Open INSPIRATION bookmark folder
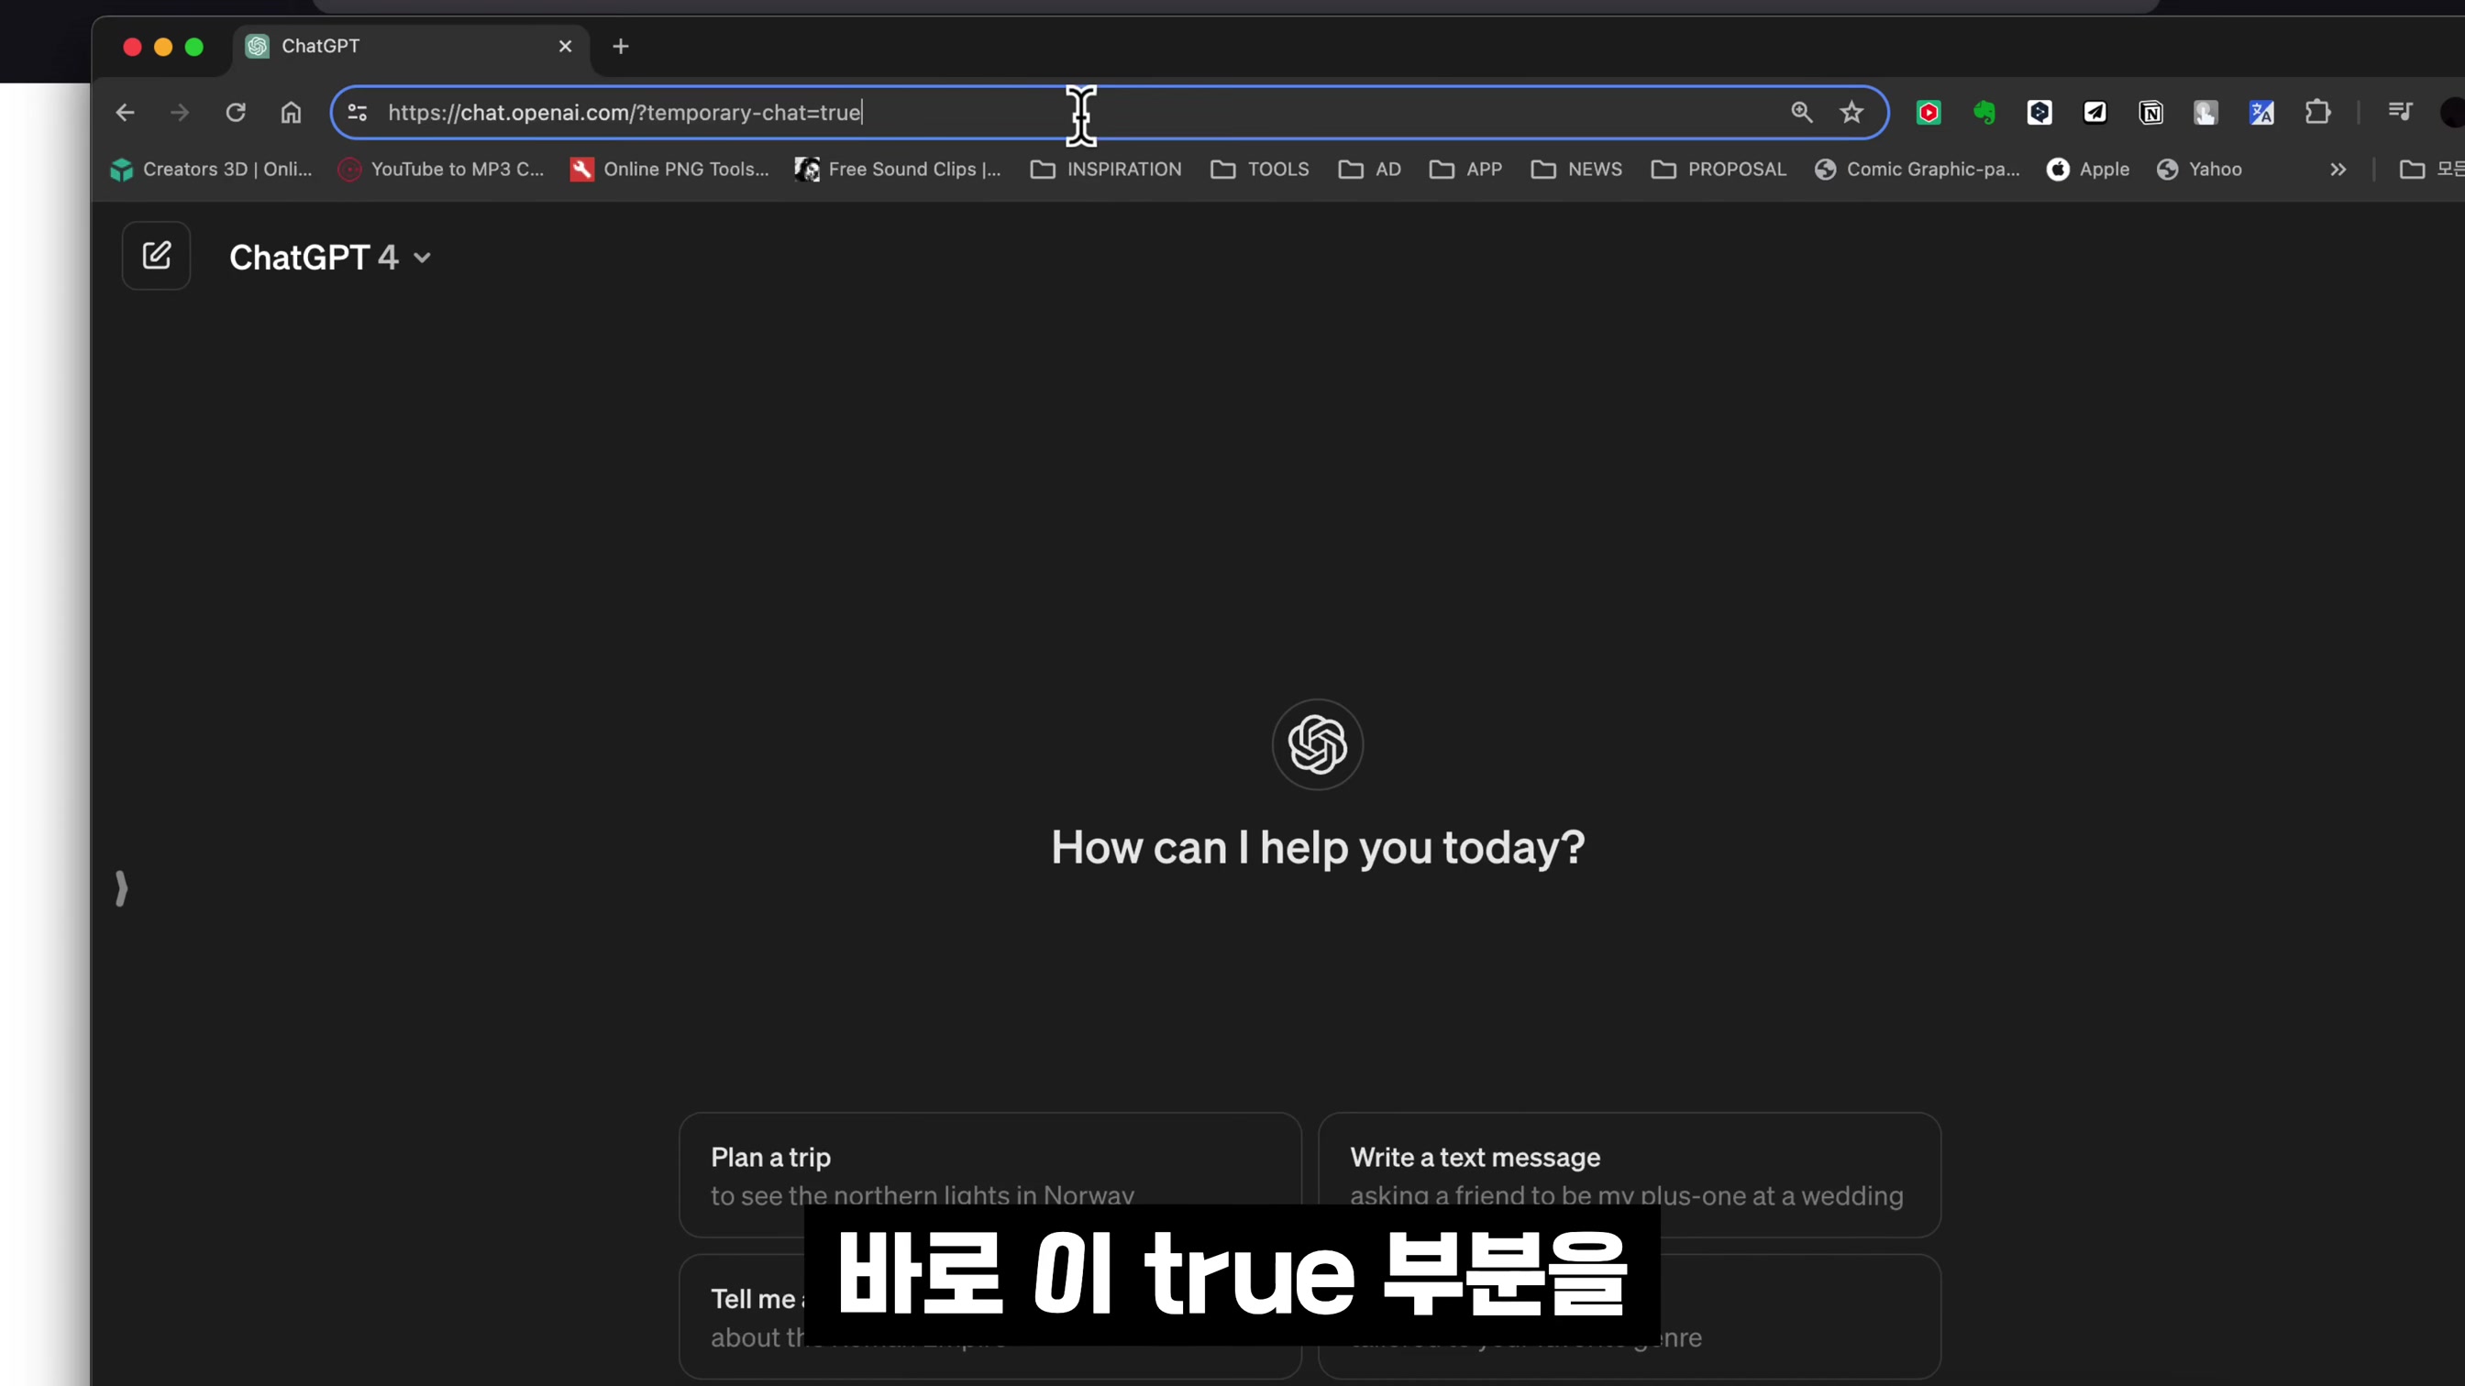The width and height of the screenshot is (2465, 1386). (x=1105, y=170)
